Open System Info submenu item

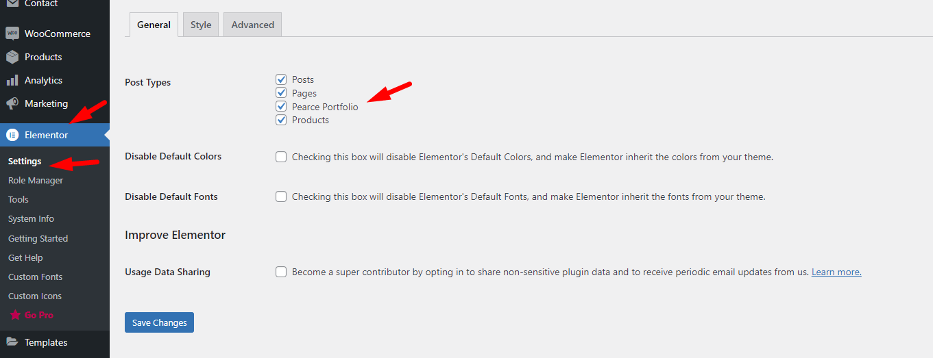tap(32, 218)
